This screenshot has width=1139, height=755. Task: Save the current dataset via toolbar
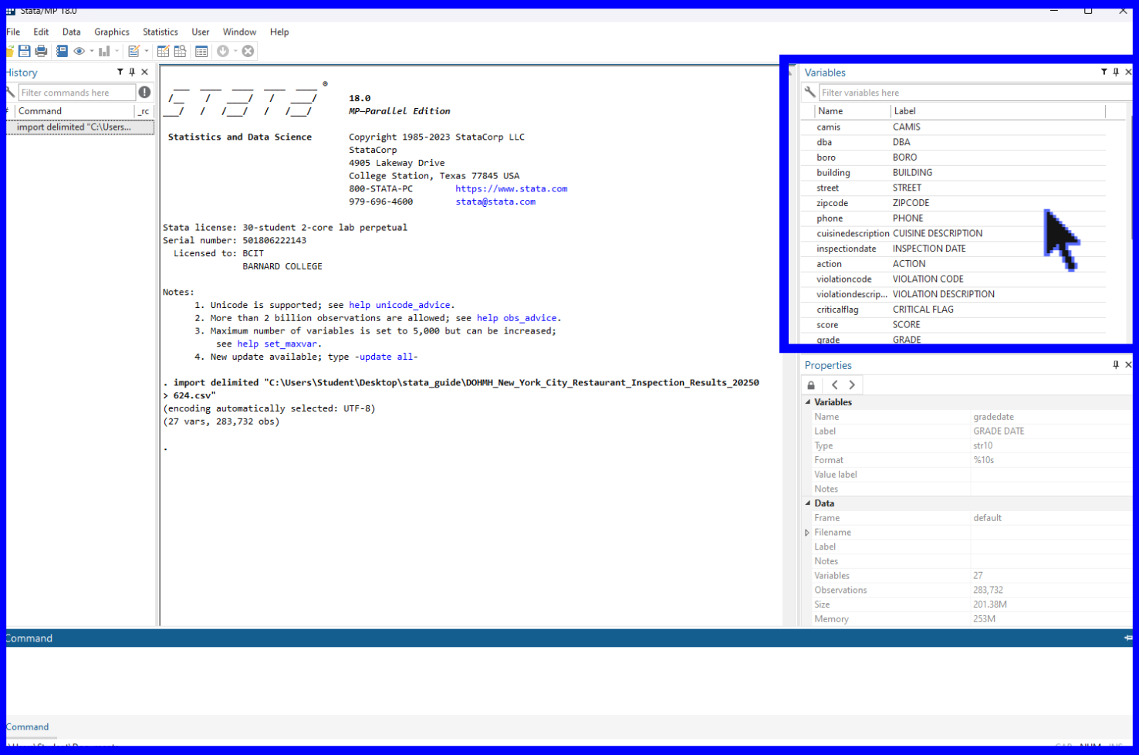[x=25, y=51]
